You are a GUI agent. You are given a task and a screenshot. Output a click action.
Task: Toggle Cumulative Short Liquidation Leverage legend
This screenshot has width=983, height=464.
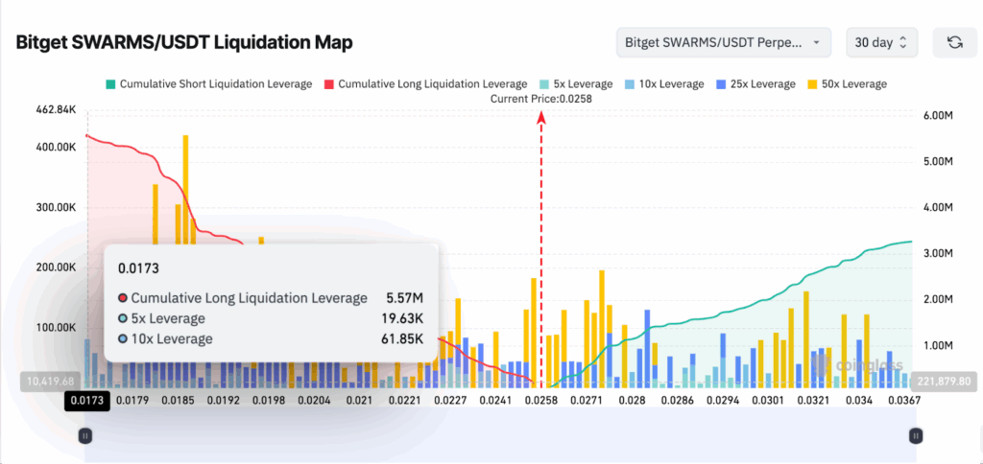click(209, 84)
